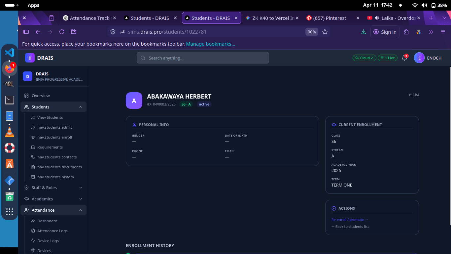Image resolution: width=451 pixels, height=254 pixels.
Task: Click the Re-enroll / promote link
Action: pyautogui.click(x=350, y=219)
